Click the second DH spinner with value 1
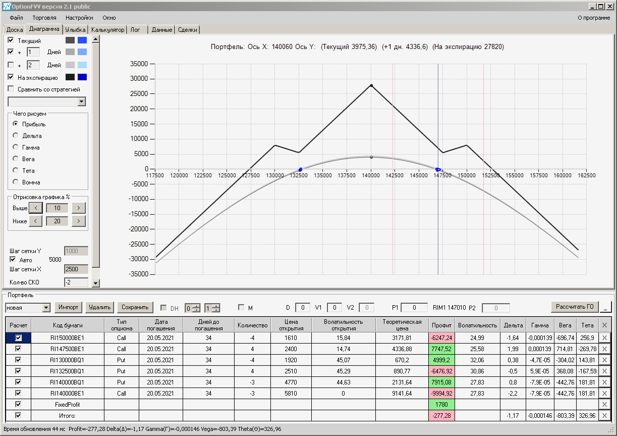617x436 pixels. [x=212, y=308]
